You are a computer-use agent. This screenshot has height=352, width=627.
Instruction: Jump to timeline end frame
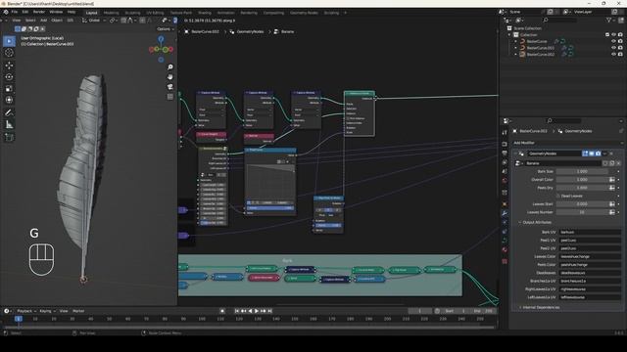[x=270, y=311]
